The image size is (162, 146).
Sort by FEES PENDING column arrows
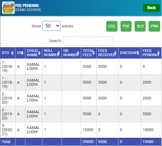point(158,53)
